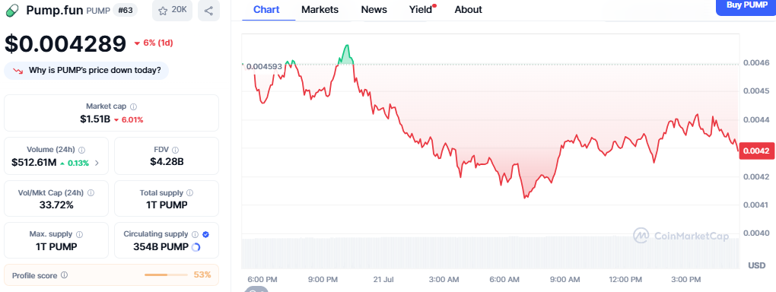This screenshot has height=292, width=776.
Task: Switch to the Markets tab
Action: click(x=320, y=9)
